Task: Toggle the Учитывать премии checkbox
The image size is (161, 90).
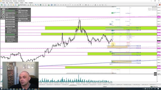Action: point(19,14)
